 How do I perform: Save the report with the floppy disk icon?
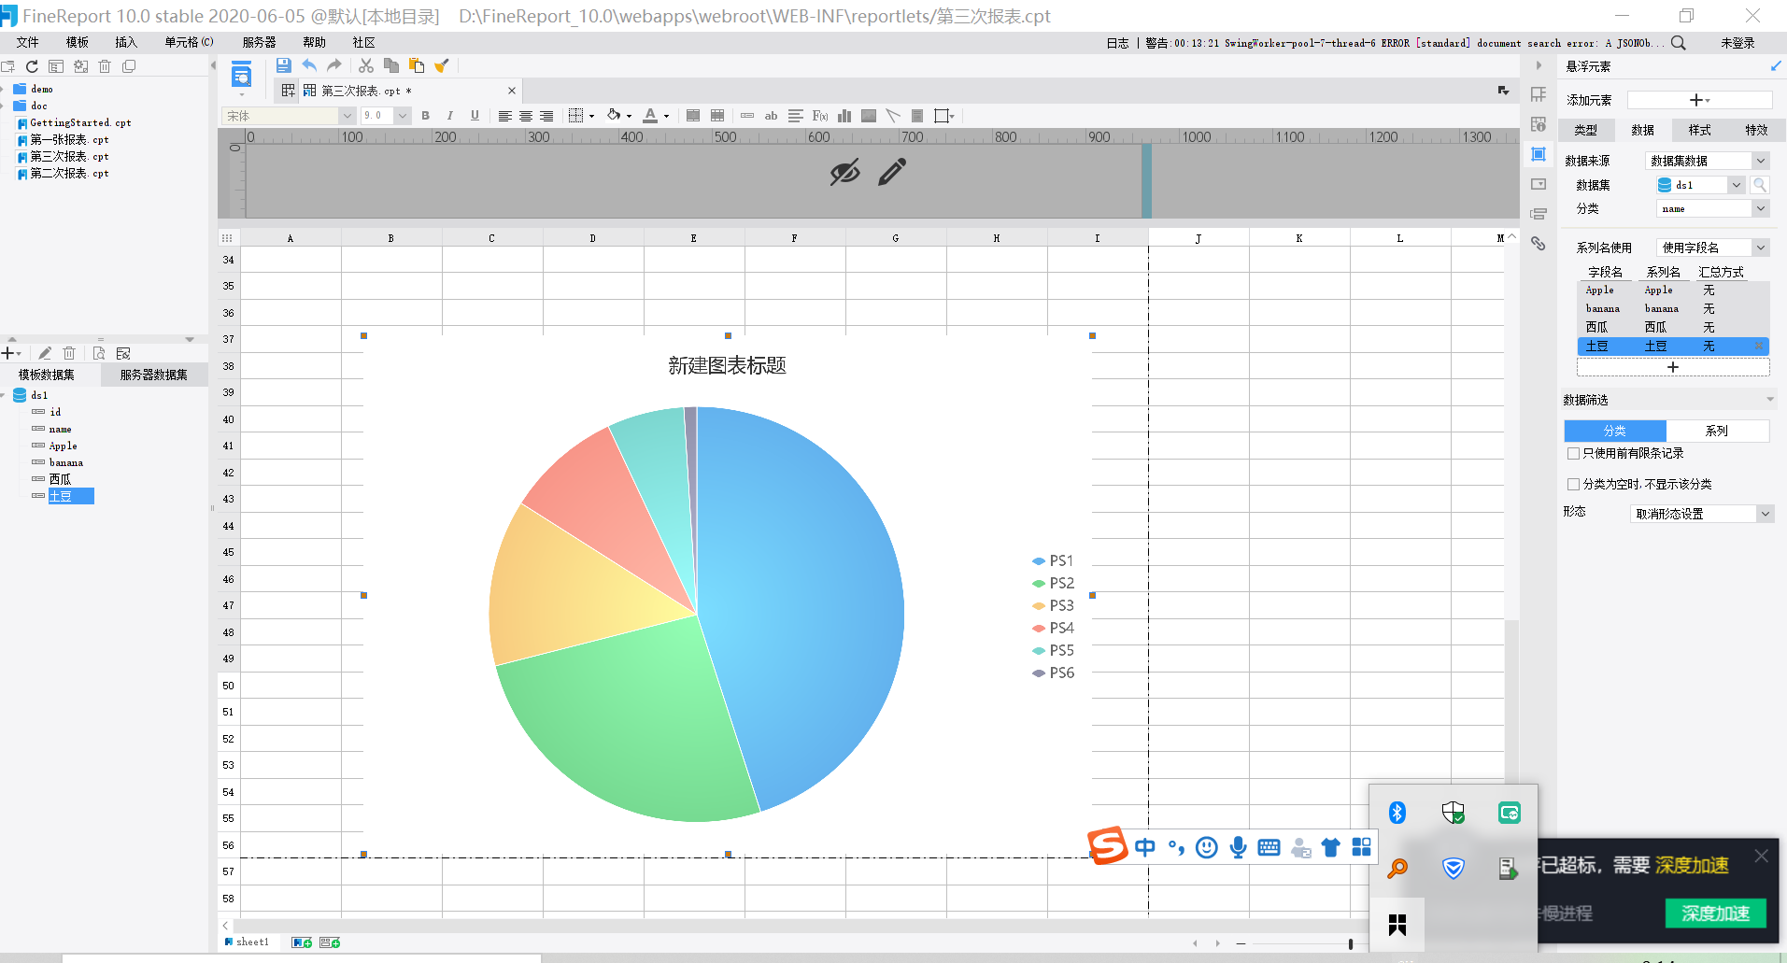(x=284, y=65)
